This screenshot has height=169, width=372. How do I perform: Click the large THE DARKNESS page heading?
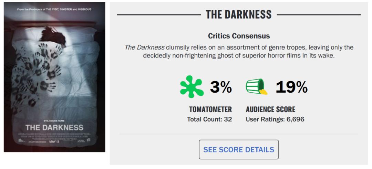pos(239,15)
